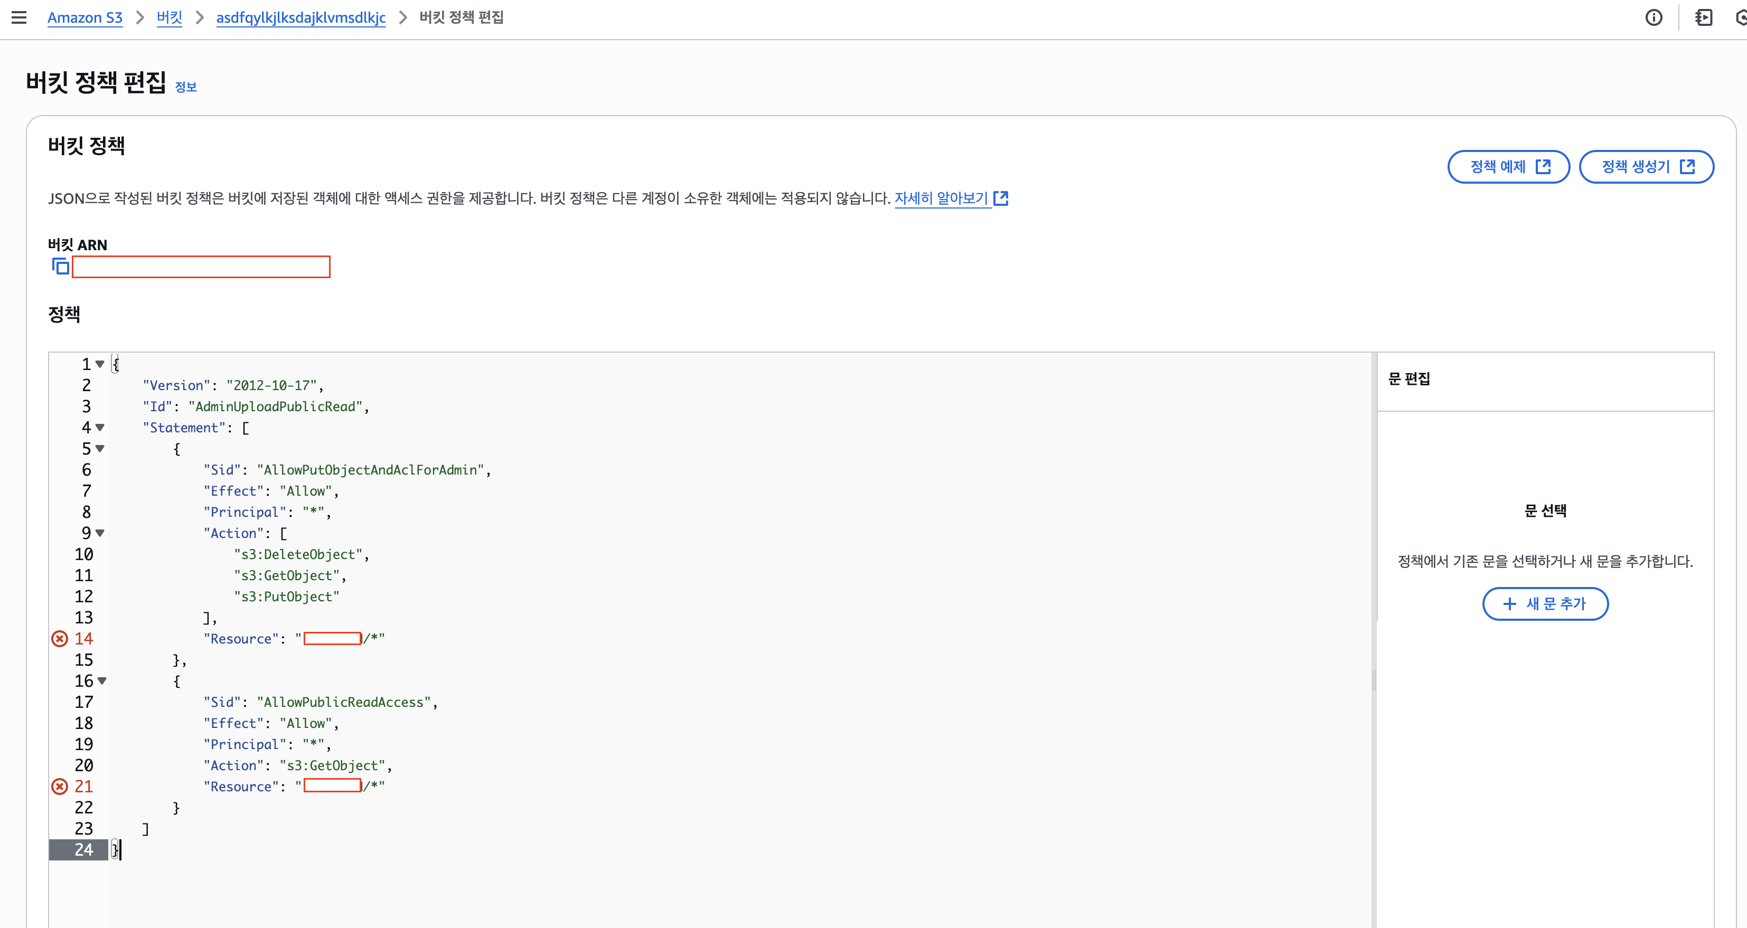
Task: Click the error marker on line 14
Action: (x=60, y=639)
